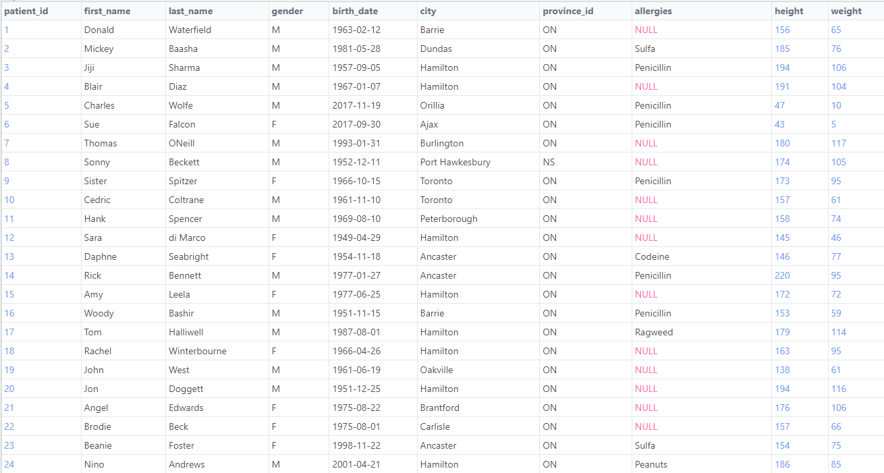The height and width of the screenshot is (473, 884).
Task: Select the Ragweed allergy cell
Action: (653, 332)
